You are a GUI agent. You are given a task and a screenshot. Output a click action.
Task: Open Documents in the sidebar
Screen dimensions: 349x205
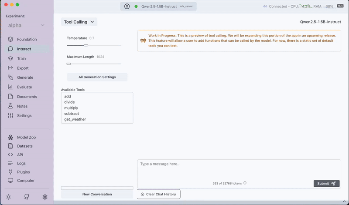pos(27,97)
